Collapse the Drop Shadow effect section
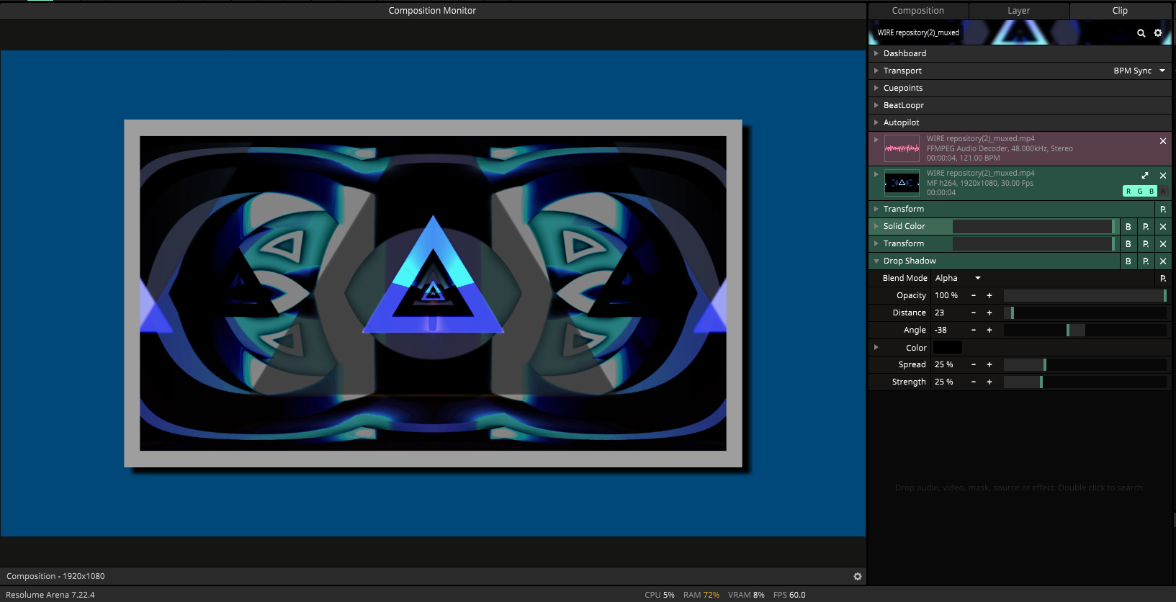 point(876,261)
